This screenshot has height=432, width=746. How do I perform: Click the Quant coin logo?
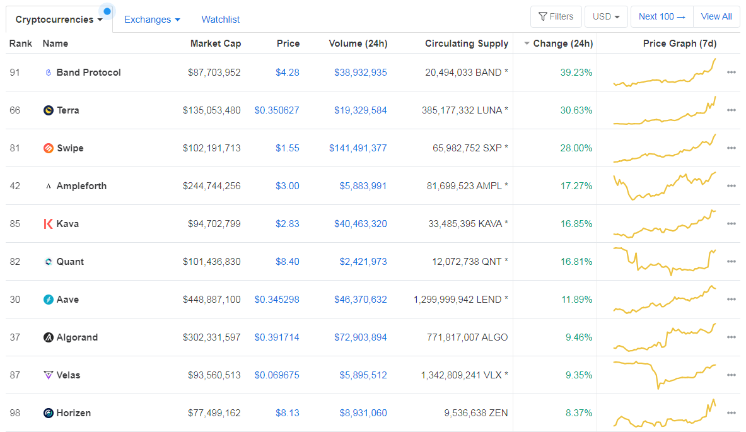(48, 262)
